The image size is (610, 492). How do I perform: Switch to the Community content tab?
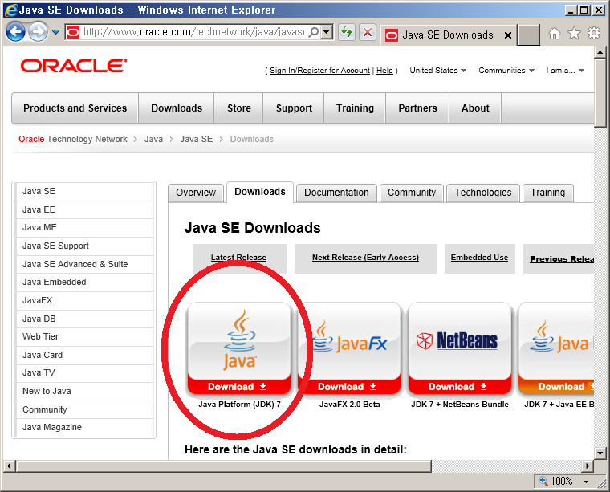[x=412, y=193]
